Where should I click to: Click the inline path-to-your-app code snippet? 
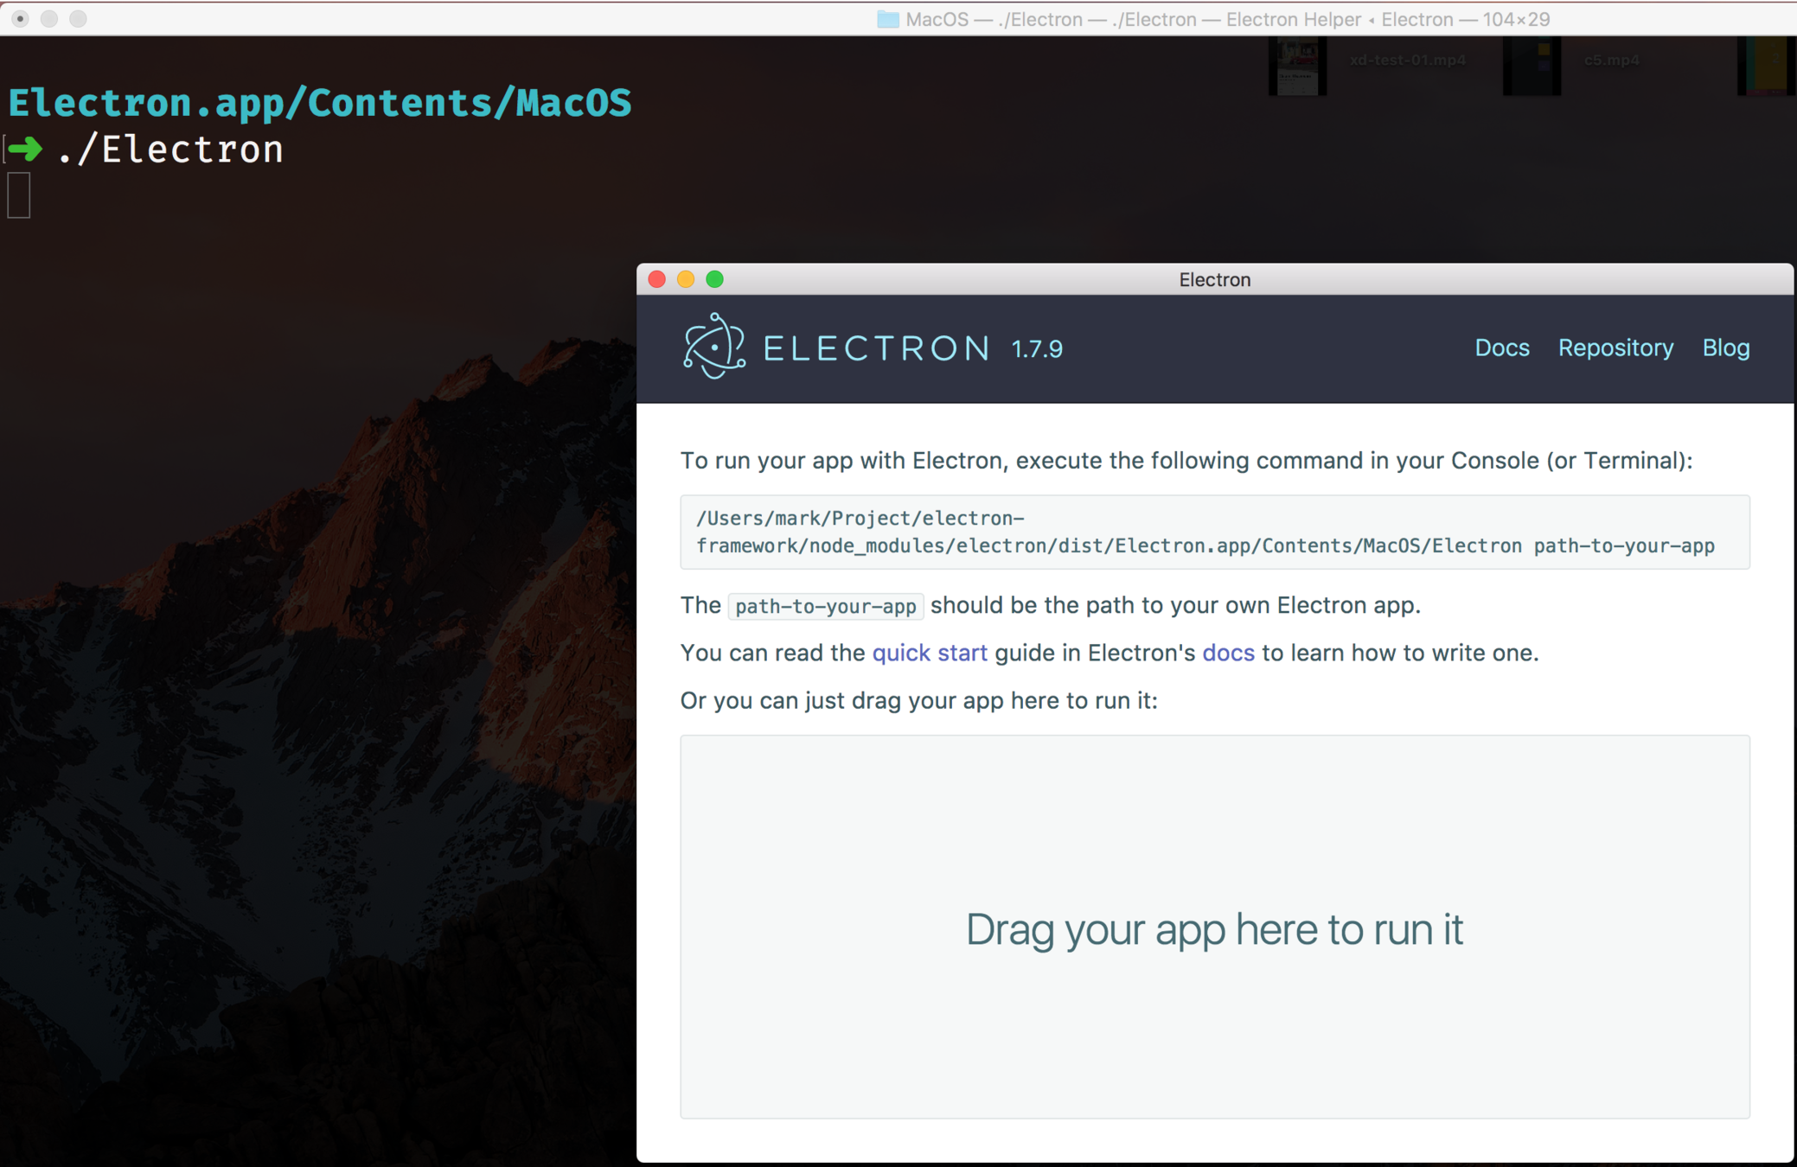click(825, 606)
